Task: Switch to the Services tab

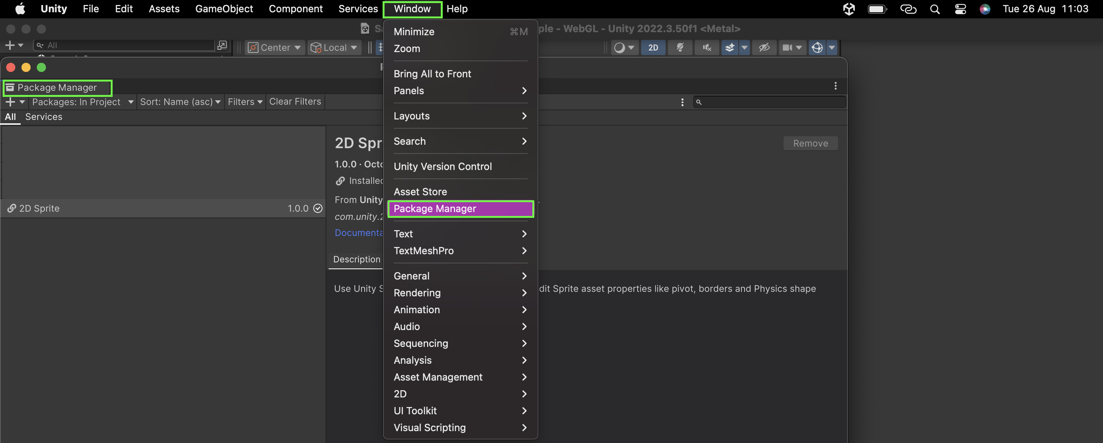Action: (x=44, y=117)
